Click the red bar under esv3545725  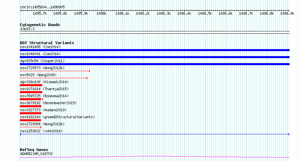pos(31,99)
